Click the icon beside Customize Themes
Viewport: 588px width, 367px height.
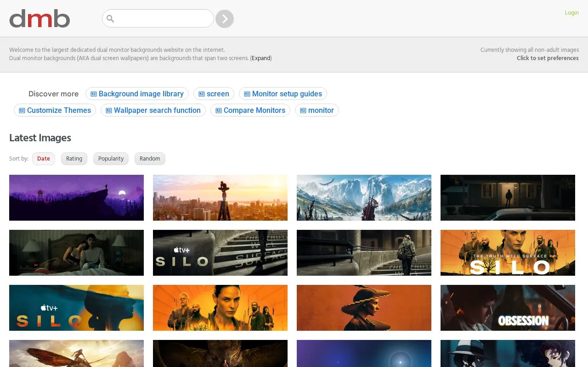pos(22,111)
